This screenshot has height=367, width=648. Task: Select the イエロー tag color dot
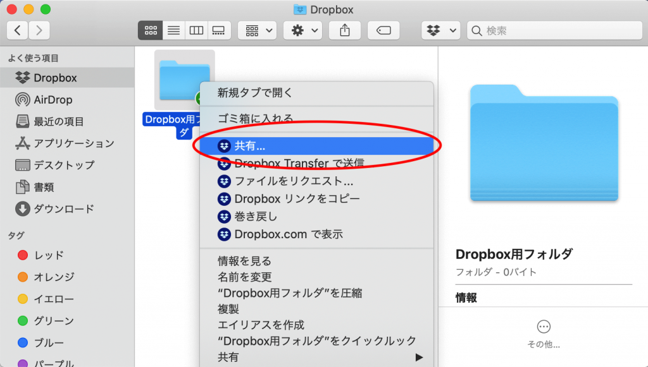coord(23,299)
